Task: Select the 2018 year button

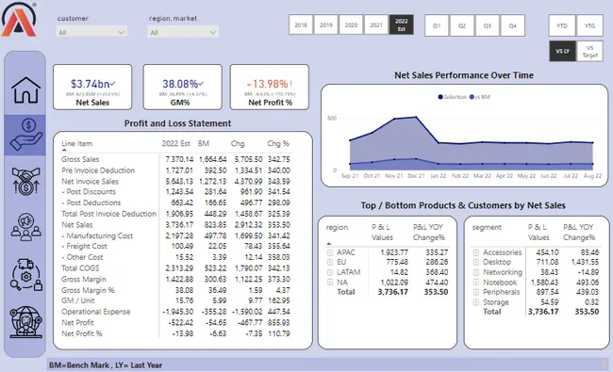Action: point(301,25)
